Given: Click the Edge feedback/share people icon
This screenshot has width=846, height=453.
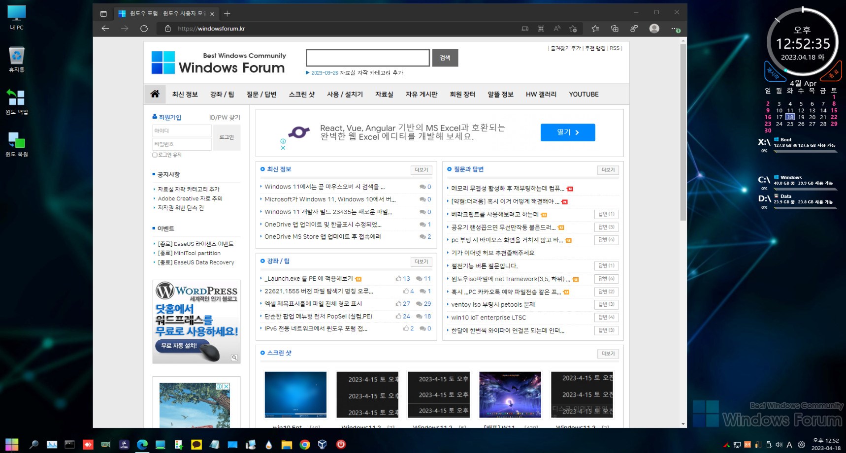Looking at the screenshot, I should coord(634,29).
